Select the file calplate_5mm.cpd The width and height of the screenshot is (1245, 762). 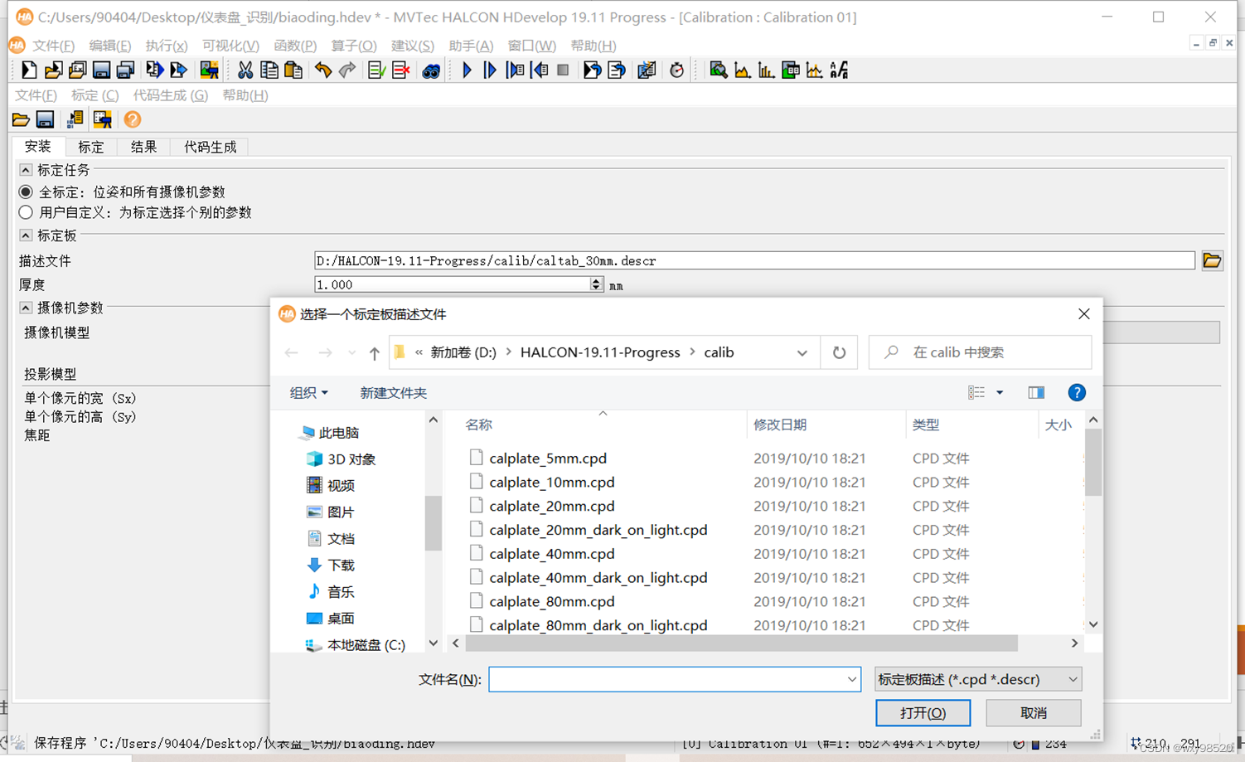pos(548,458)
